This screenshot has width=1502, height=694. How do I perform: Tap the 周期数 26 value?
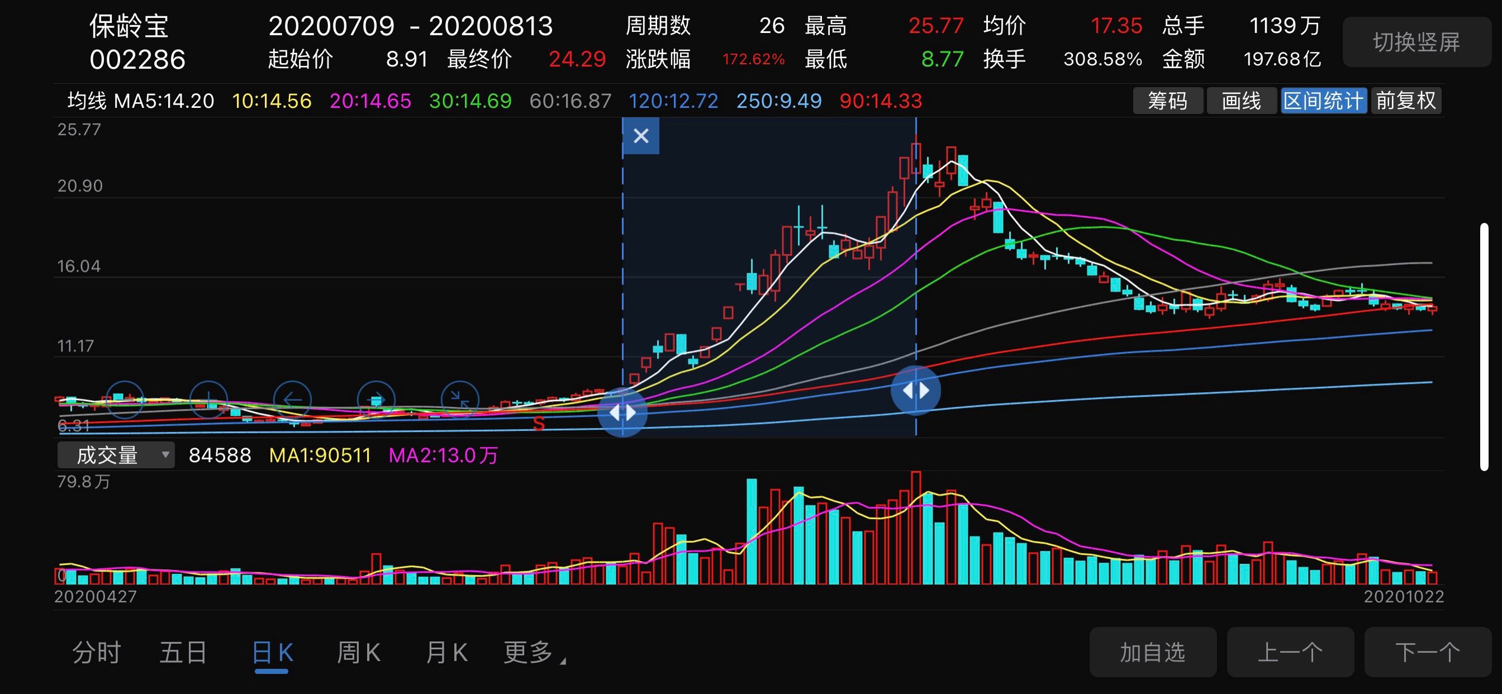click(772, 26)
